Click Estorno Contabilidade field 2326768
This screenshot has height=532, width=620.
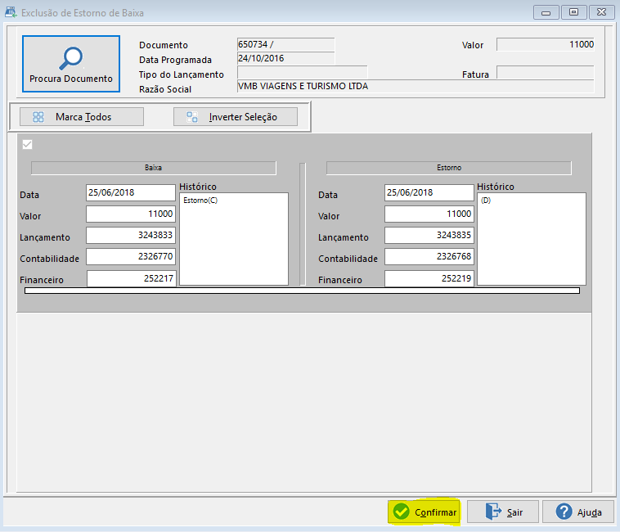pyautogui.click(x=429, y=257)
